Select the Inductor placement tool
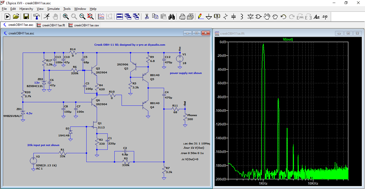Viewport: 365px width, 189px height. (x=242, y=17)
